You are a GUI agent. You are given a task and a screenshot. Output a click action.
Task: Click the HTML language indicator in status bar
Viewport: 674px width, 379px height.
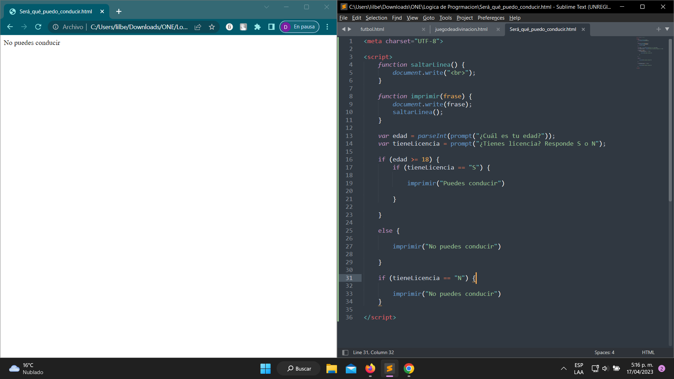(x=648, y=353)
